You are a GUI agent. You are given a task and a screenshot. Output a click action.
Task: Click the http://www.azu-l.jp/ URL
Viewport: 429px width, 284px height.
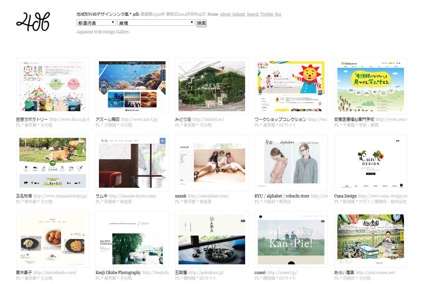[140, 120]
